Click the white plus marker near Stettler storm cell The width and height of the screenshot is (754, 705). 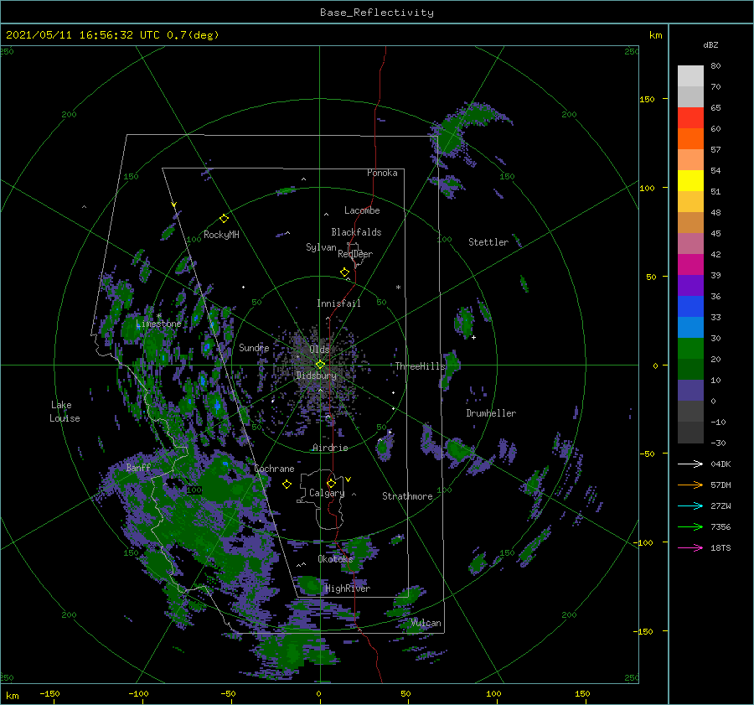coord(473,337)
